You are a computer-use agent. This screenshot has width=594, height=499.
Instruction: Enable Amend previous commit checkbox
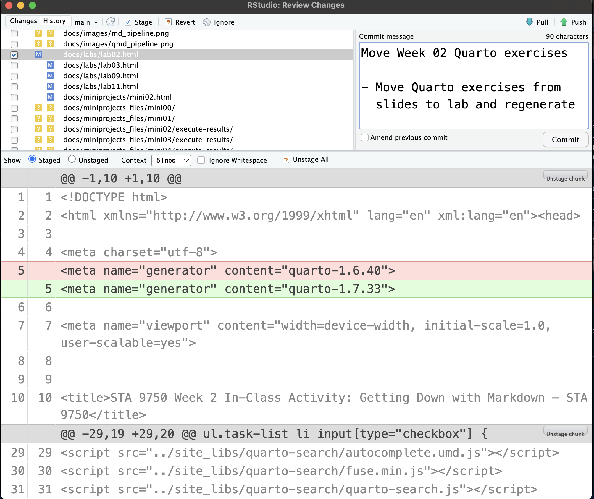[x=365, y=137]
